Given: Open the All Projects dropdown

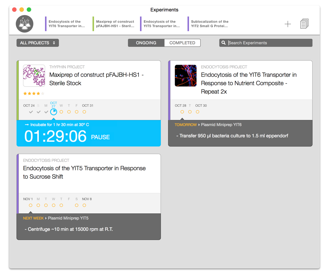Looking at the screenshot, I should coord(38,43).
